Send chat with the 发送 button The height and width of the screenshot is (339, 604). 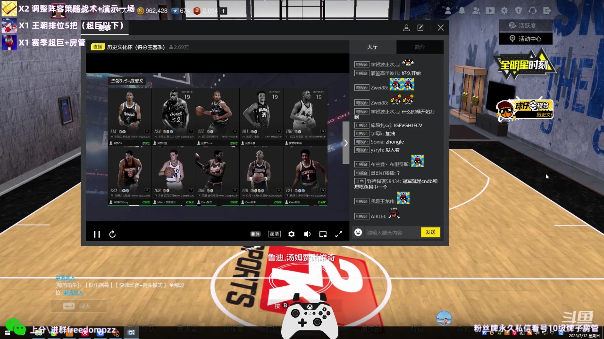click(430, 232)
